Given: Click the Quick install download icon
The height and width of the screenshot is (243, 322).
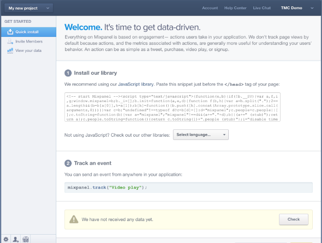Looking at the screenshot, I should [10, 32].
